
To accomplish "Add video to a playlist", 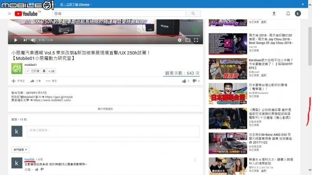I will point(18,81).
